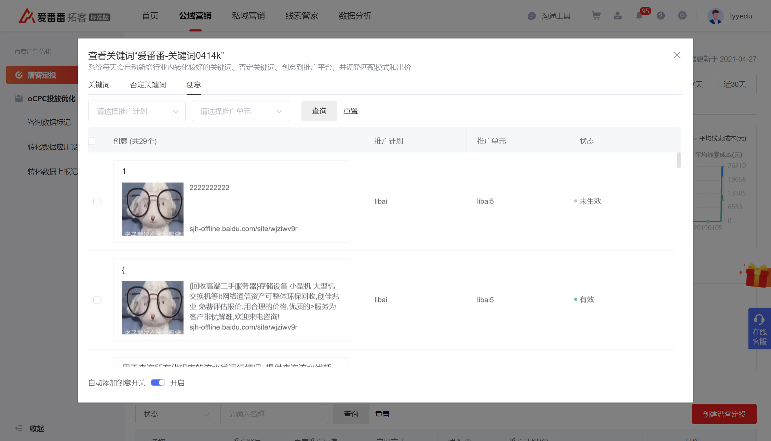Open 公域营销 in the top navigation
Screen dimensions: 771x441
pyautogui.click(x=195, y=16)
